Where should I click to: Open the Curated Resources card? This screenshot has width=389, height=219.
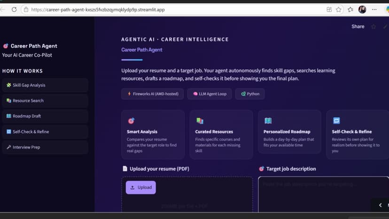point(221,134)
